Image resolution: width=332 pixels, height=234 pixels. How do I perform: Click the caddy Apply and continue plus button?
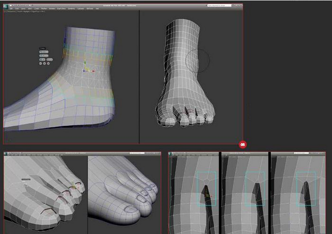pos(44,63)
